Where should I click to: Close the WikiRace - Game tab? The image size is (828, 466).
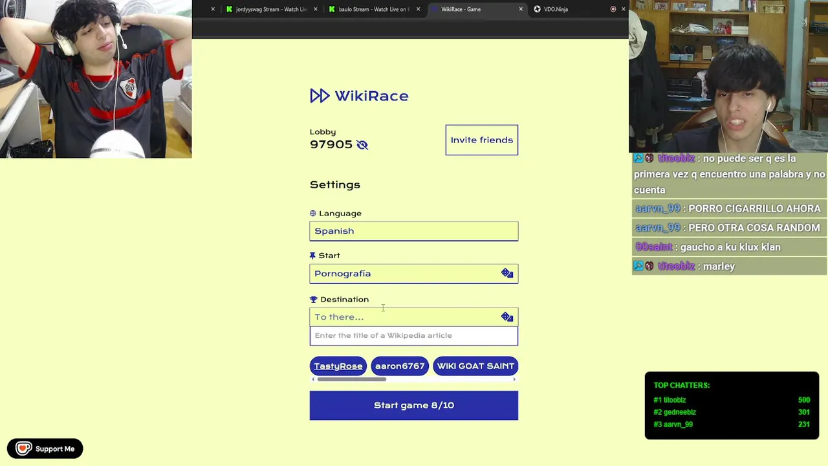(x=521, y=9)
